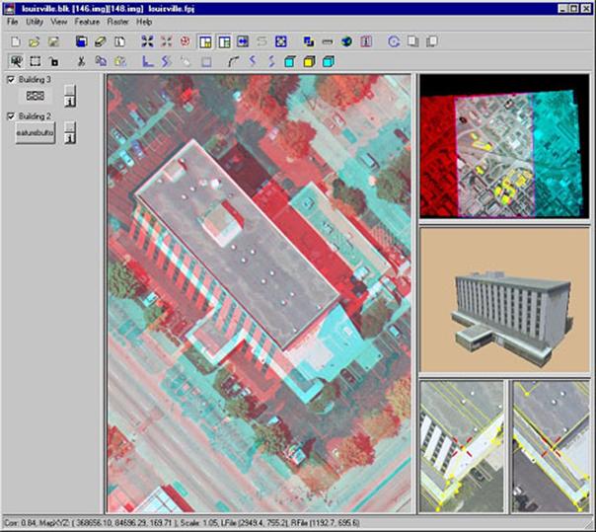Click the Building 3 texture pattern button

pos(35,96)
